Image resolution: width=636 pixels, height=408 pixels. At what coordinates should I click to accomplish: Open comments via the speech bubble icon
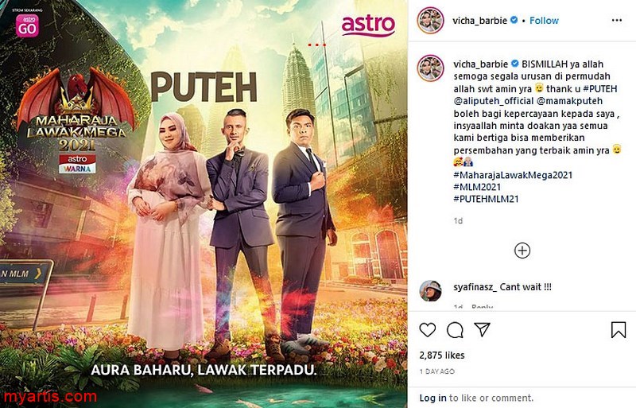coord(455,330)
